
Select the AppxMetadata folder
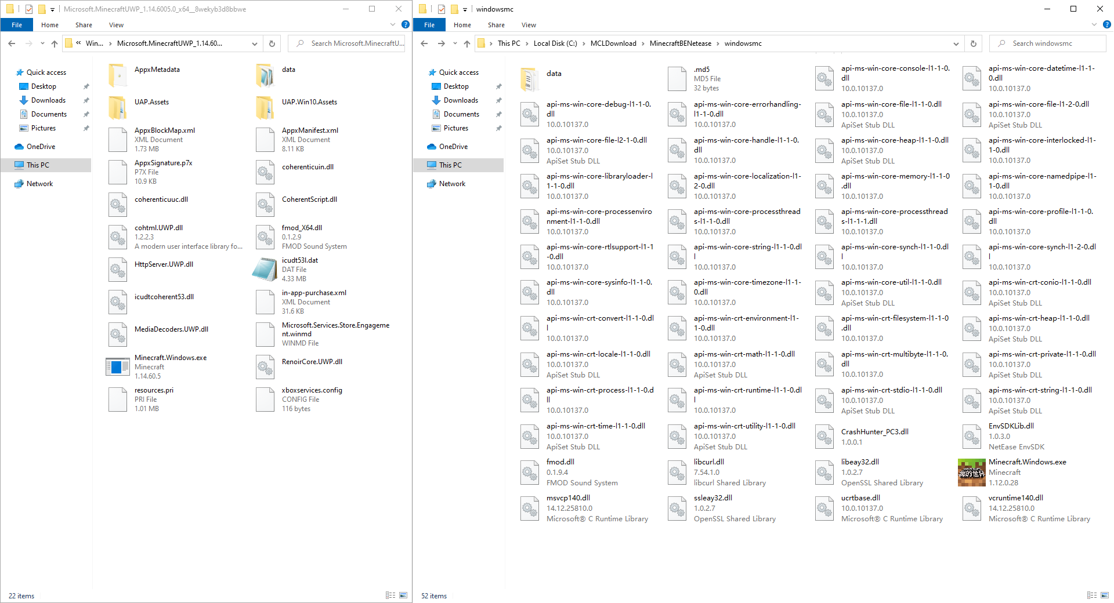click(173, 75)
